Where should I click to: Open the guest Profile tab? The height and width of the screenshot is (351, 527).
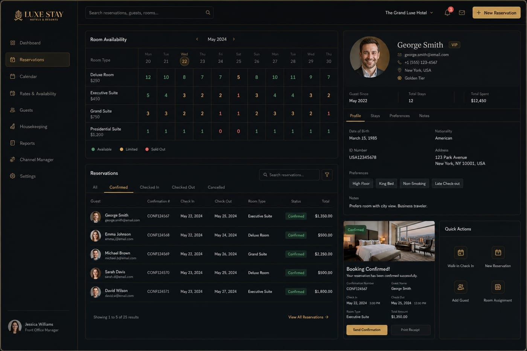click(x=355, y=116)
